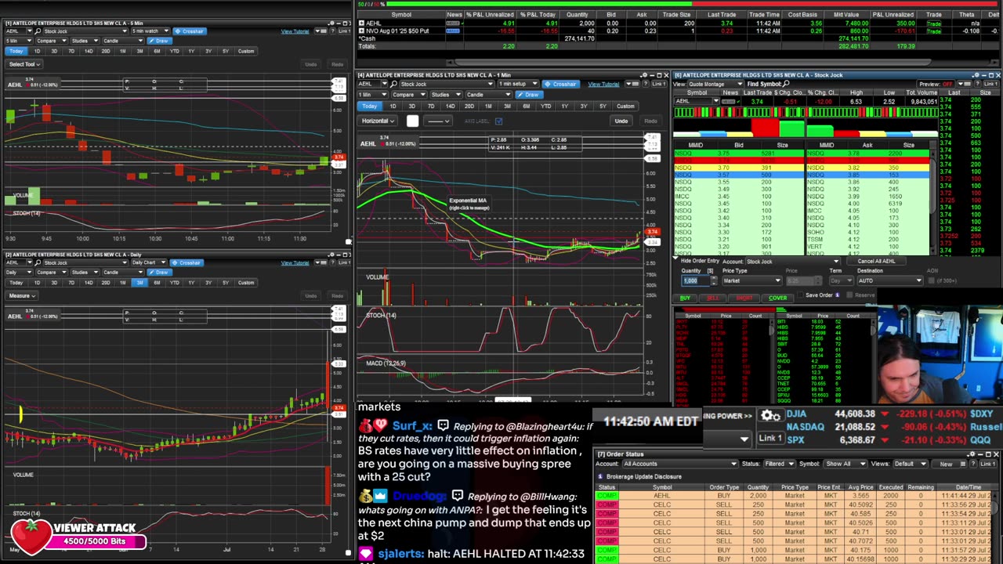Open settings gear of the Daily chart window
This screenshot has height=564, width=1003.
pos(331,255)
